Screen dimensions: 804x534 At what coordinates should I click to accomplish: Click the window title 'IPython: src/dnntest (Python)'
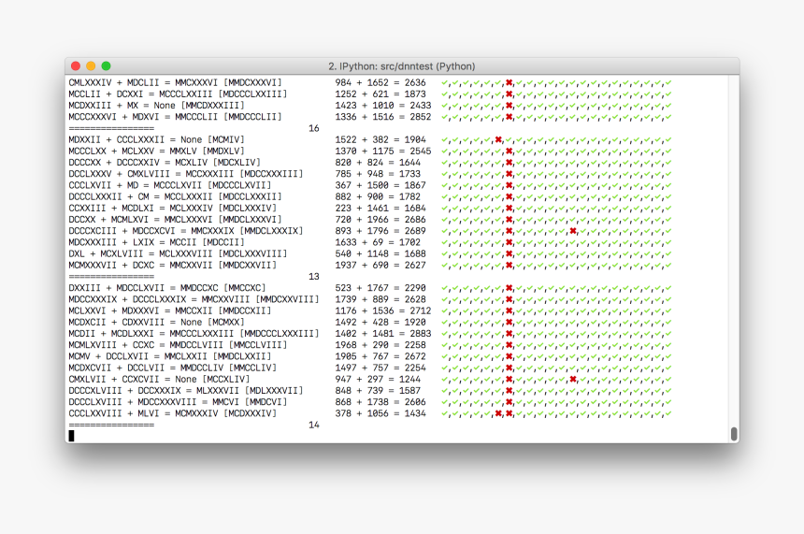coord(401,66)
